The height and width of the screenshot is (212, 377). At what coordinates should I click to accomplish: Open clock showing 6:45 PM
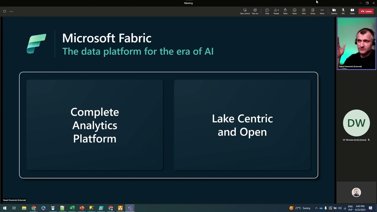tap(361, 208)
